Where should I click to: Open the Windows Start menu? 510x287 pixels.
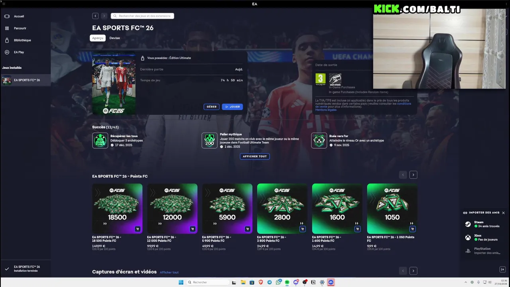tap(181, 282)
